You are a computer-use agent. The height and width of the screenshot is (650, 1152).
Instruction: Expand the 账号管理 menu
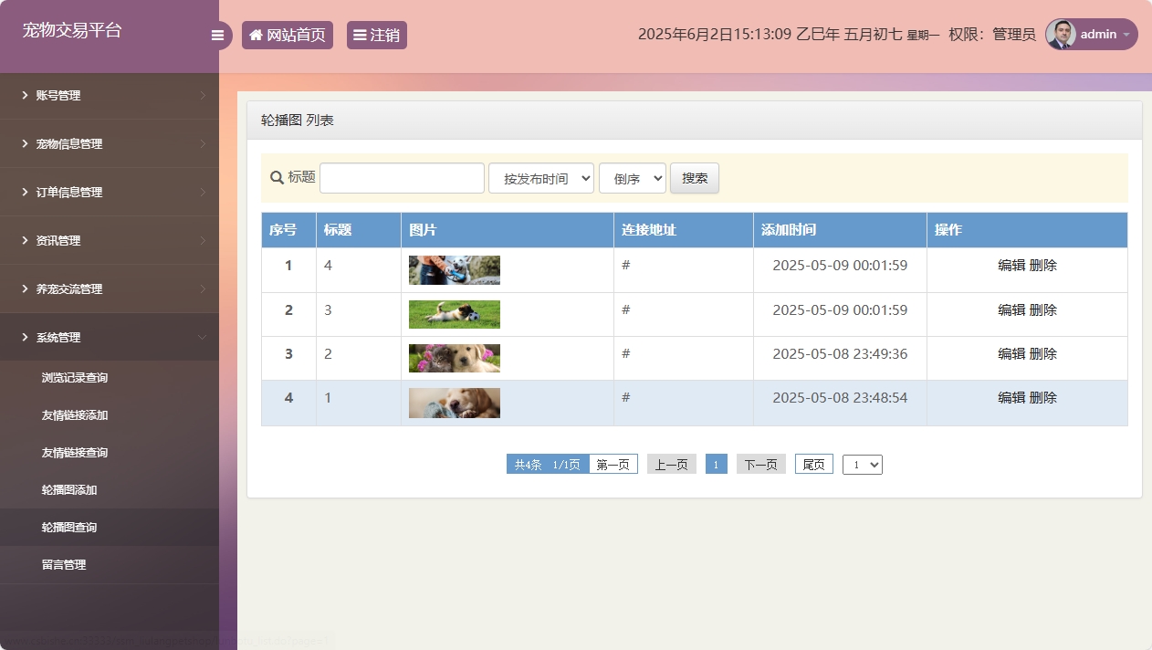(x=110, y=96)
